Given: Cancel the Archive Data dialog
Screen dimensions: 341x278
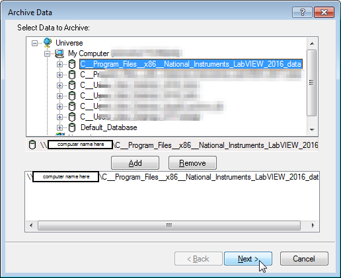Looking at the screenshot, I should (304, 259).
